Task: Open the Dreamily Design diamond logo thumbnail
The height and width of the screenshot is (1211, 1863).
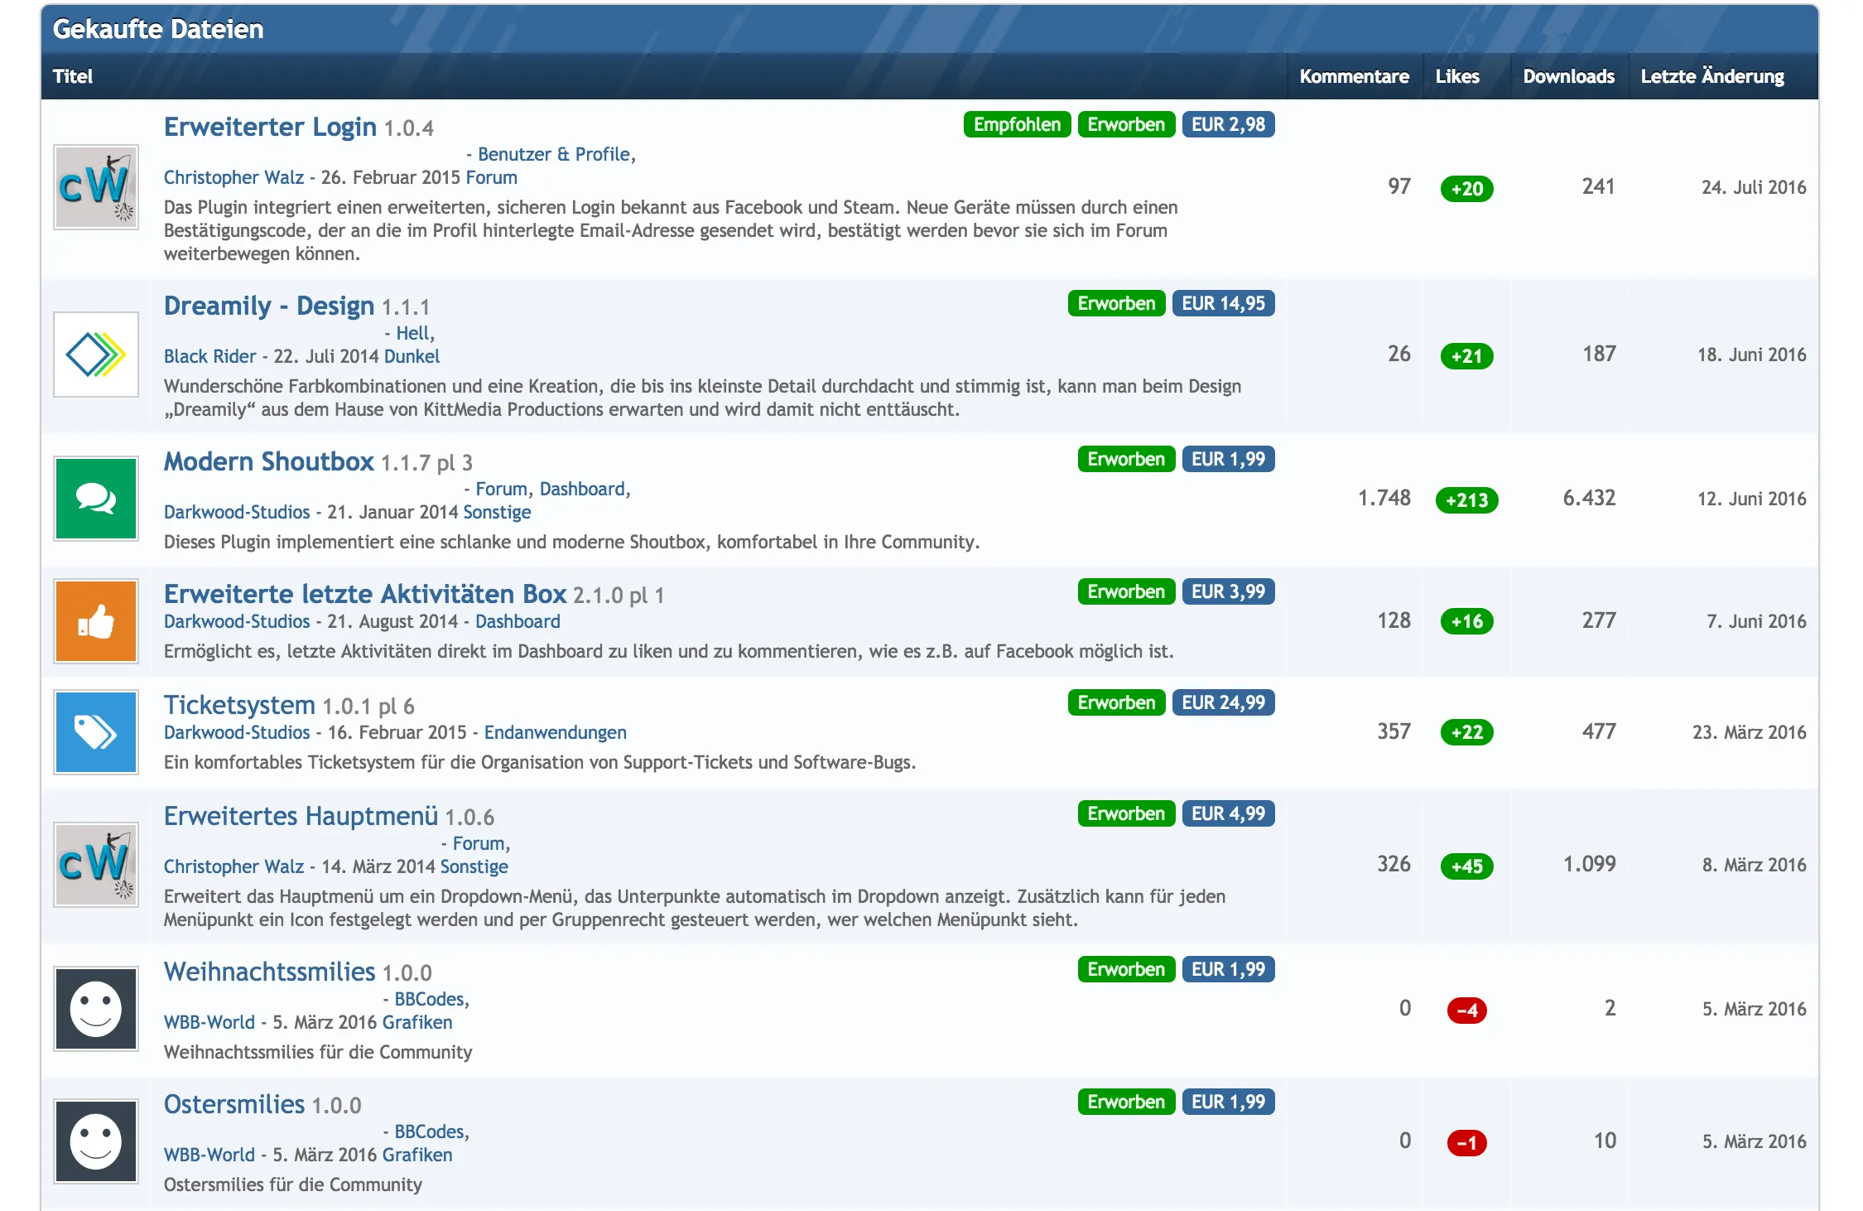Action: pos(95,355)
